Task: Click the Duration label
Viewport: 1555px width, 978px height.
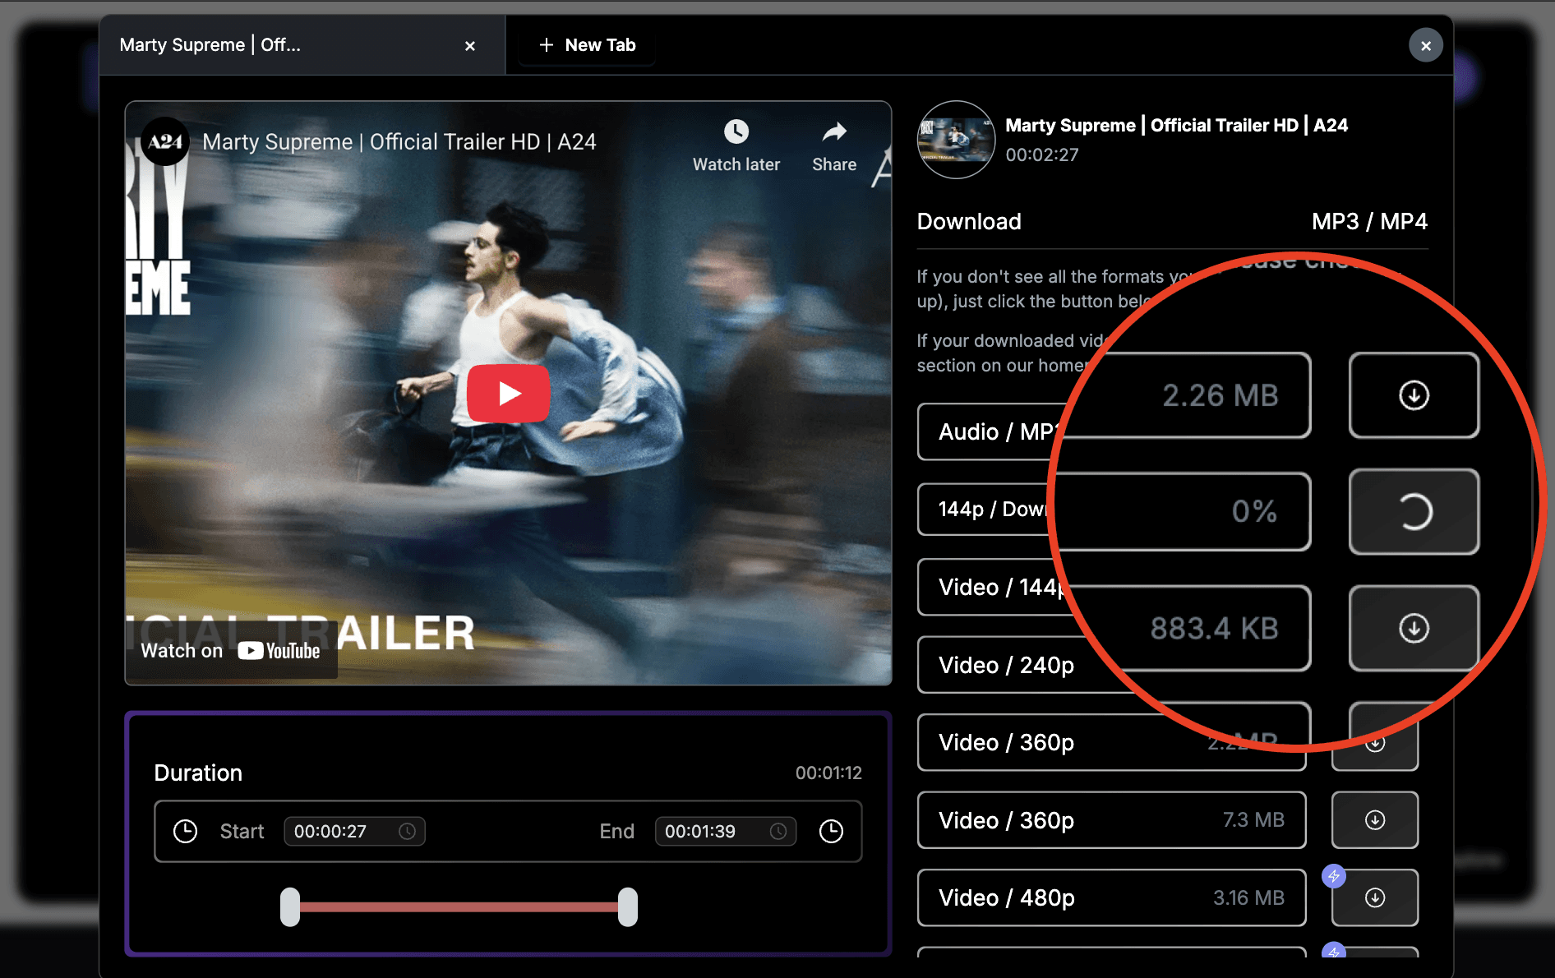Action: pyautogui.click(x=198, y=773)
